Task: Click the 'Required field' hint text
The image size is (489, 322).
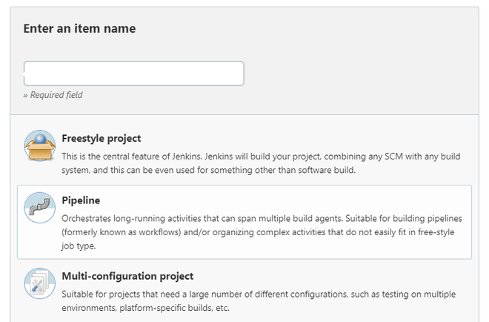Action: (53, 95)
